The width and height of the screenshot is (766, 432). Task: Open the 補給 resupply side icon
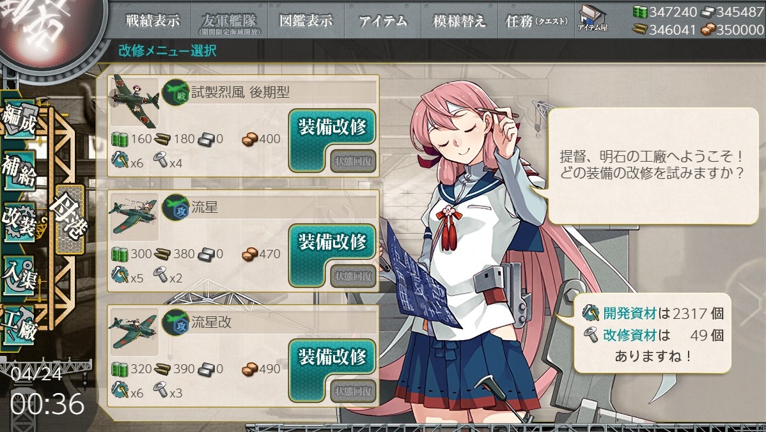point(19,171)
